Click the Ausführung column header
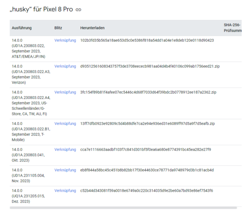Screen dimensions: 246x213 [x=22, y=28]
